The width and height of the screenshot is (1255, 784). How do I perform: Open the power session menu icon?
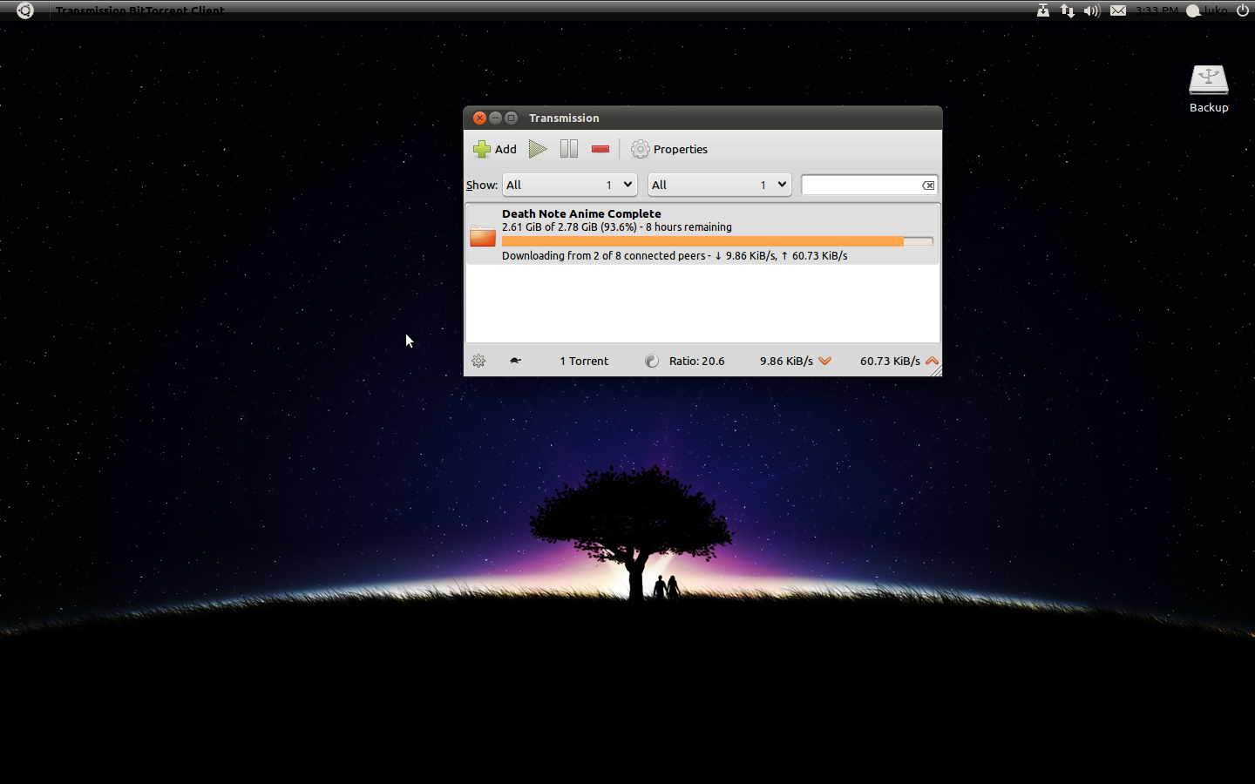coord(1243,10)
